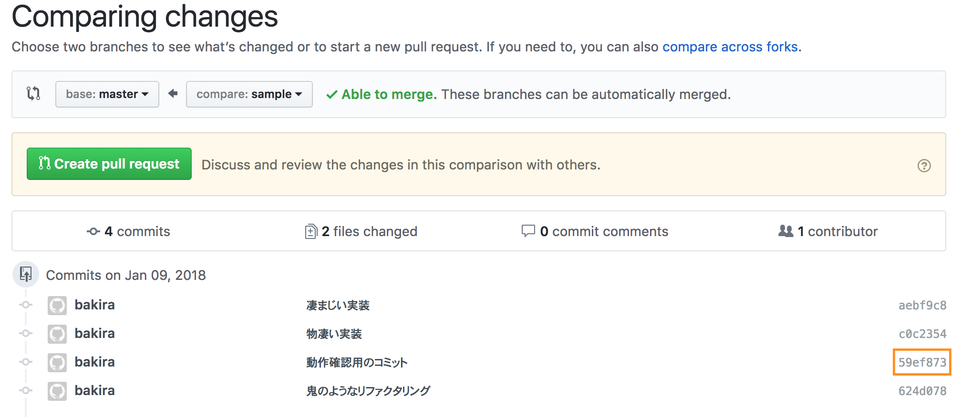The image size is (971, 417).
Task: Click the switch base and compare icon
Action: (x=33, y=93)
